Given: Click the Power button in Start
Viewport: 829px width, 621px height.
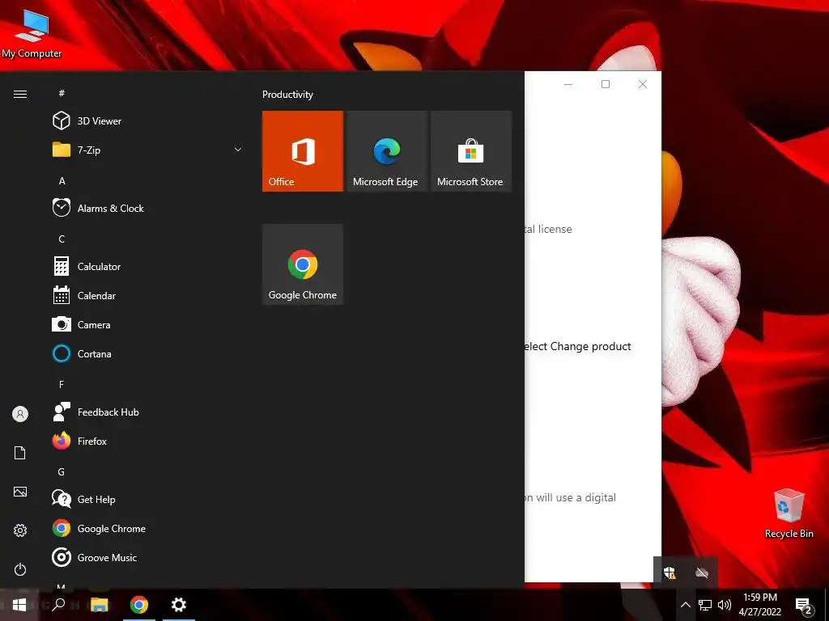Looking at the screenshot, I should (x=20, y=569).
